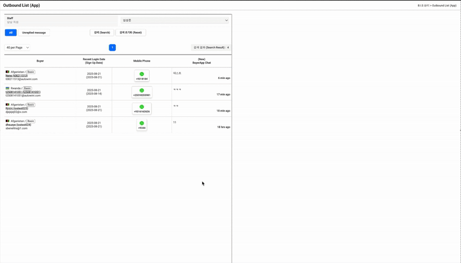Open the 40 per Page dropdown
Screen dimensions: 461x263
coord(17,48)
